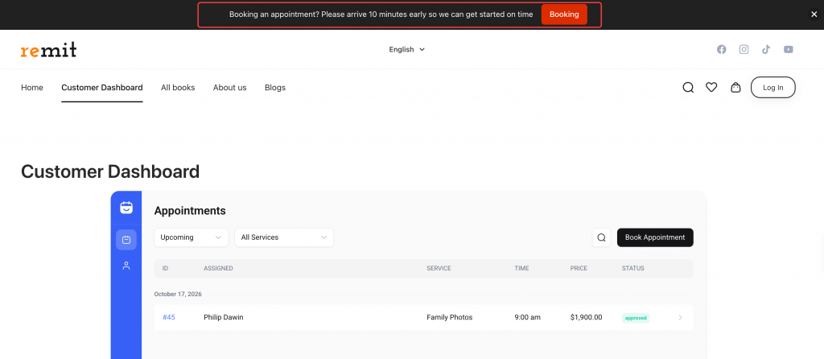The width and height of the screenshot is (824, 359).
Task: Click the remit site logo
Action: (x=49, y=49)
